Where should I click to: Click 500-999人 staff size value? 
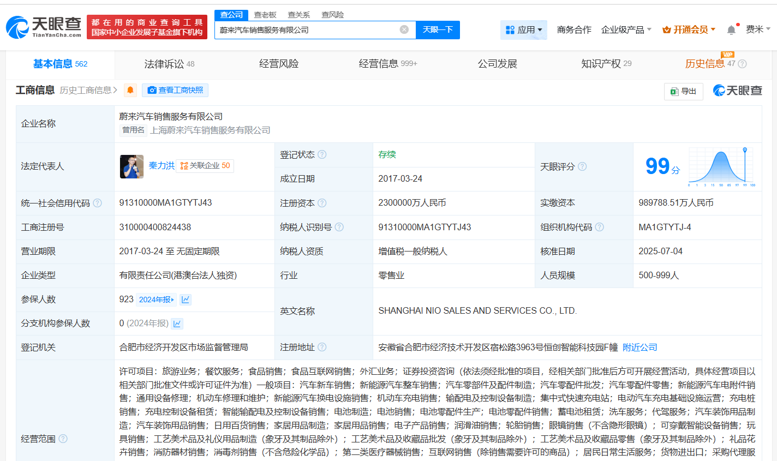click(659, 275)
